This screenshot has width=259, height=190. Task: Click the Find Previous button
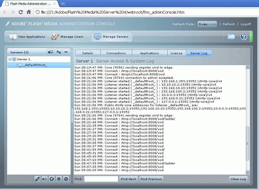[x=151, y=179]
